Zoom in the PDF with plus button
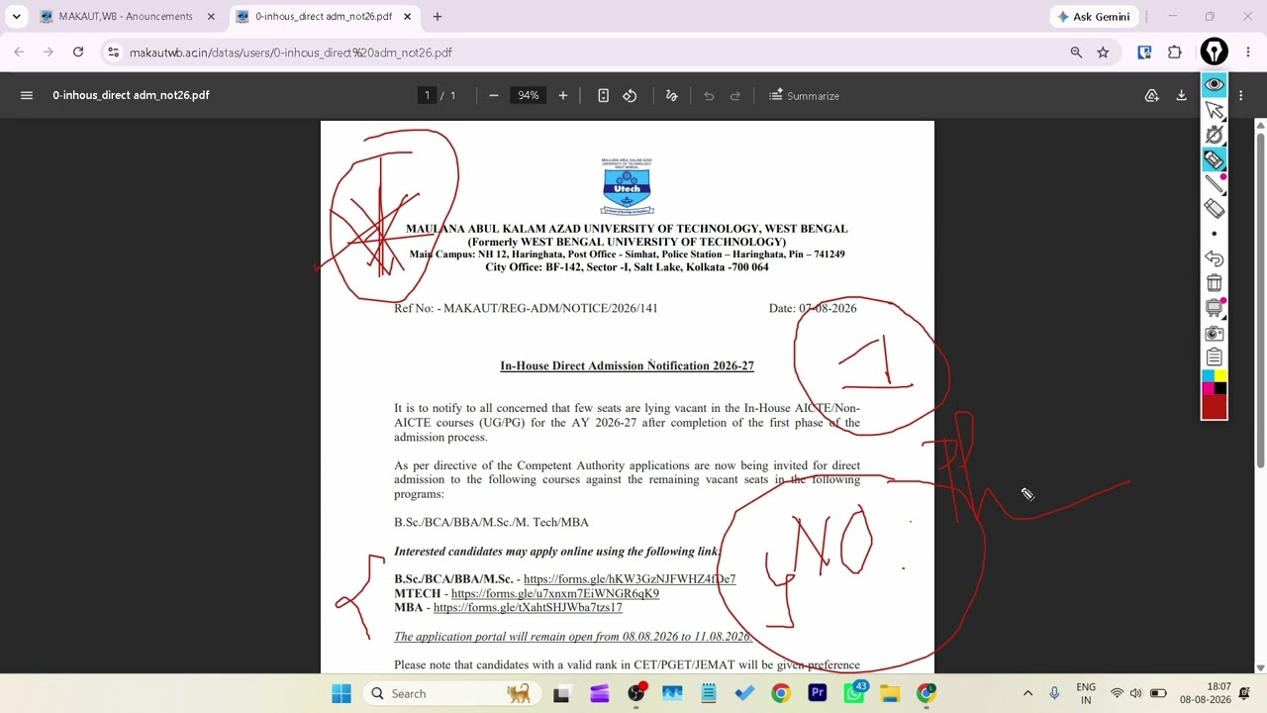Screen dimensions: 1267x713 point(563,95)
